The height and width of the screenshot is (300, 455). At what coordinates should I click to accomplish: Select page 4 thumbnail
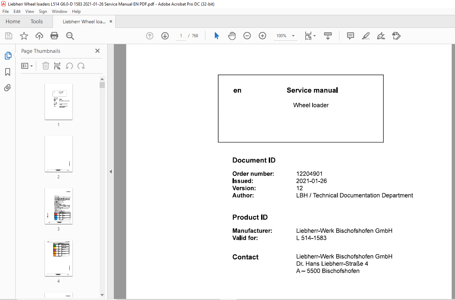click(58, 258)
